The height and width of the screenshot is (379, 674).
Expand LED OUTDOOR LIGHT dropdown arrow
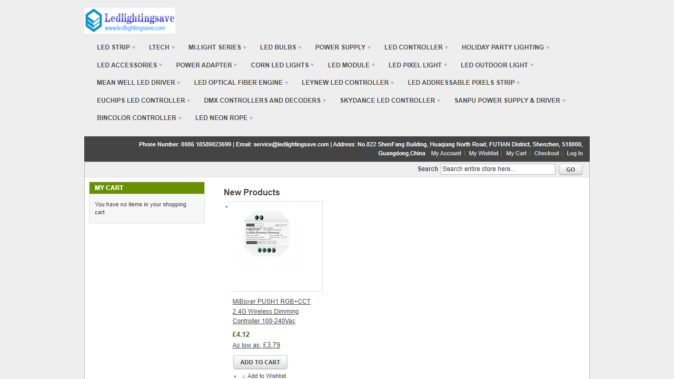click(532, 66)
